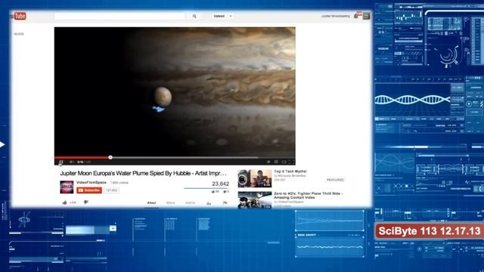Image resolution: width=484 pixels, height=272 pixels.
Task: Click the YouTube logo
Action: pos(19,16)
